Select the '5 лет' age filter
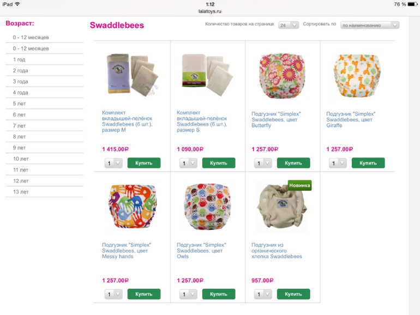This screenshot has width=420, height=315. pyautogui.click(x=45, y=104)
